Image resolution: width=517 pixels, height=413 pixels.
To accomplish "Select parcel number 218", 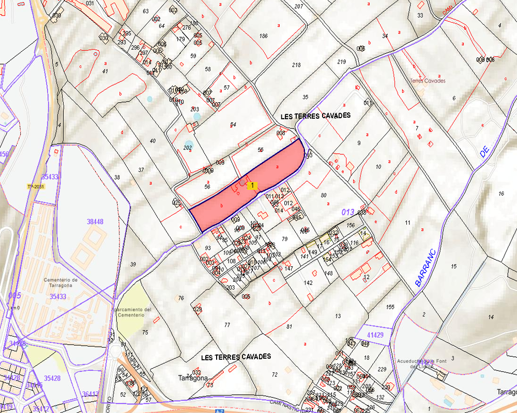I will click(296, 65).
